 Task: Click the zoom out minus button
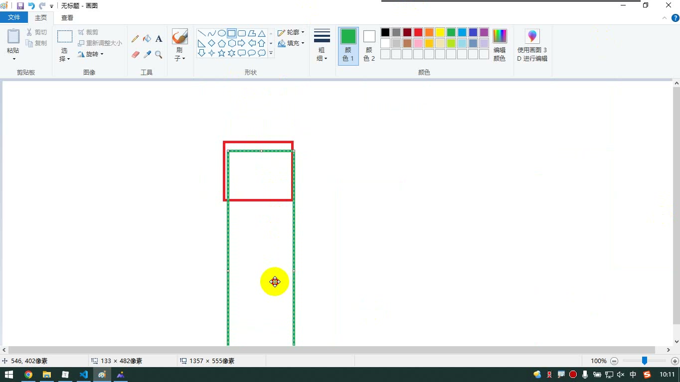pyautogui.click(x=614, y=361)
